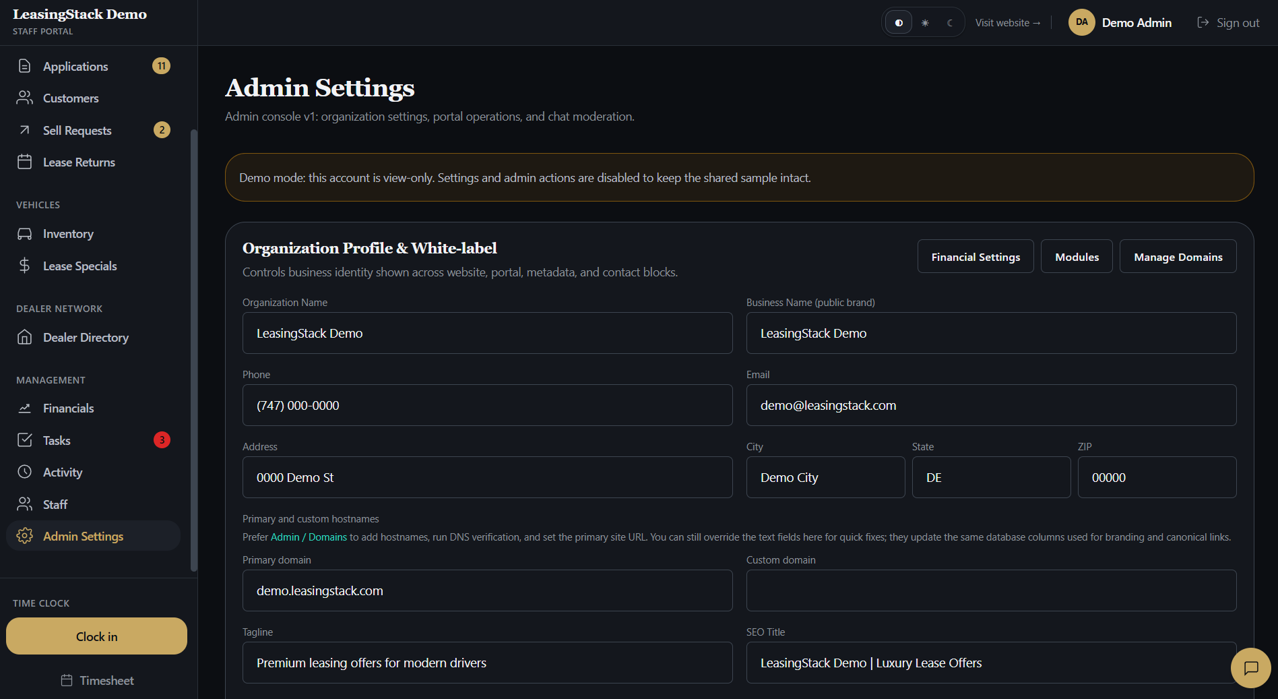Click the Demo mode view-only notice text
Image resolution: width=1278 pixels, height=699 pixels.
pyautogui.click(x=525, y=178)
